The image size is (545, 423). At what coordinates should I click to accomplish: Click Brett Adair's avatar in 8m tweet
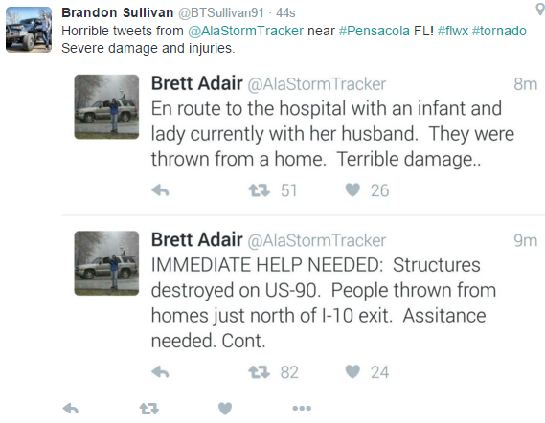tap(106, 106)
